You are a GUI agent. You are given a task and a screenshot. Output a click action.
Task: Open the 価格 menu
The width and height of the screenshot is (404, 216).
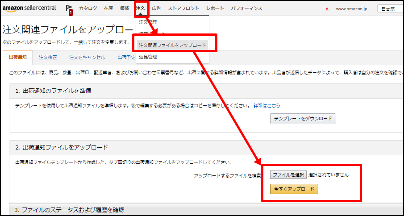tap(125, 8)
